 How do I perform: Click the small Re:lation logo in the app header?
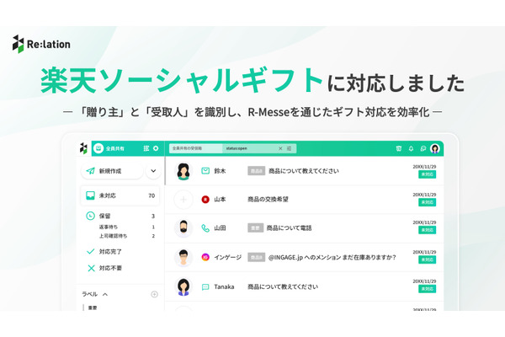tap(83, 148)
